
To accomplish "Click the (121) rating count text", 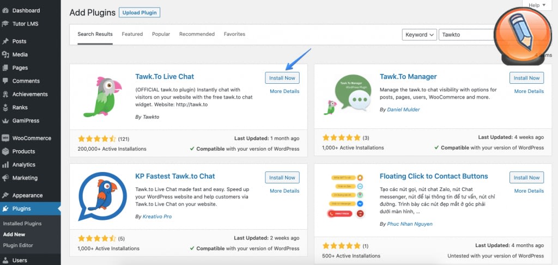I will (x=124, y=139).
